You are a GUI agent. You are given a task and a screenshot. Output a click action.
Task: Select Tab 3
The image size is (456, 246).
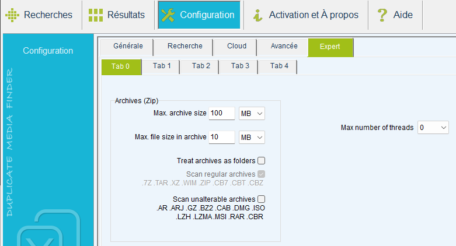tap(239, 66)
